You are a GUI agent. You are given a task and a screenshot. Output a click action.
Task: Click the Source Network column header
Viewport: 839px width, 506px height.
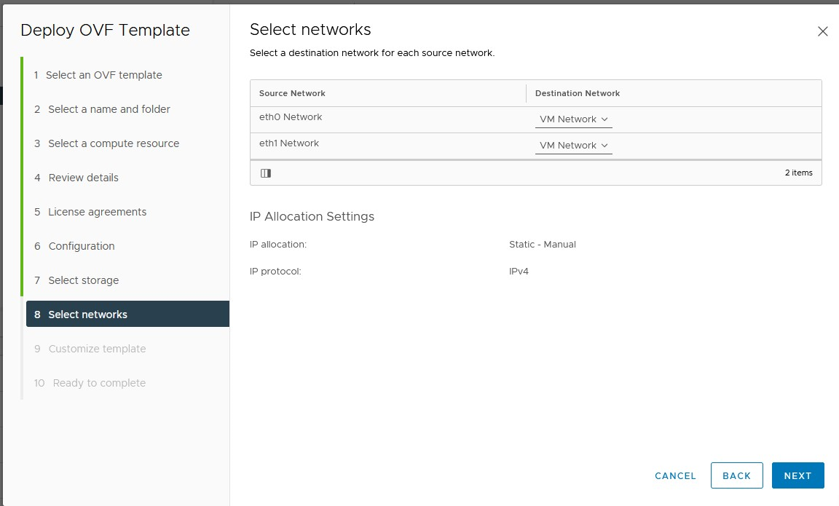(x=291, y=93)
